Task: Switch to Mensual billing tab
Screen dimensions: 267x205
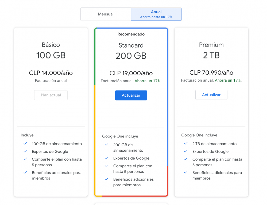Action: click(106, 14)
